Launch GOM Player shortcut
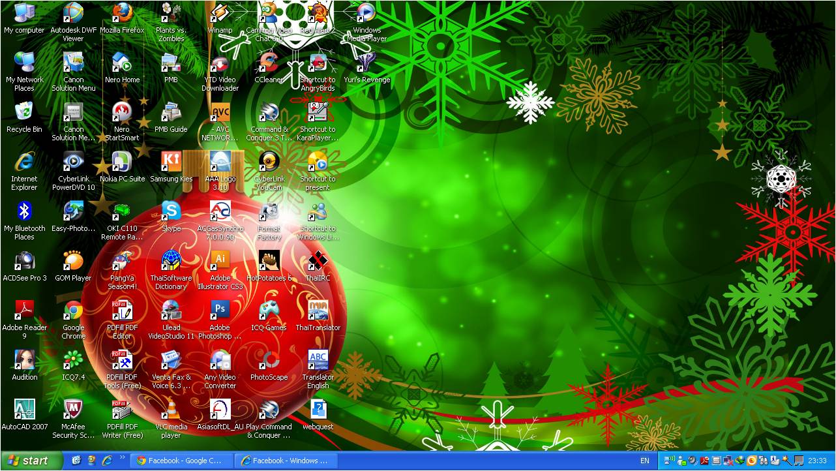836x471 pixels. [x=73, y=266]
